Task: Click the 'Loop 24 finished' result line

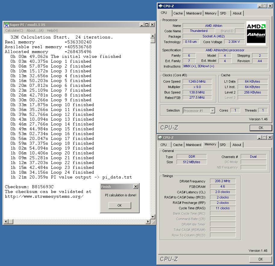Action: [52, 172]
